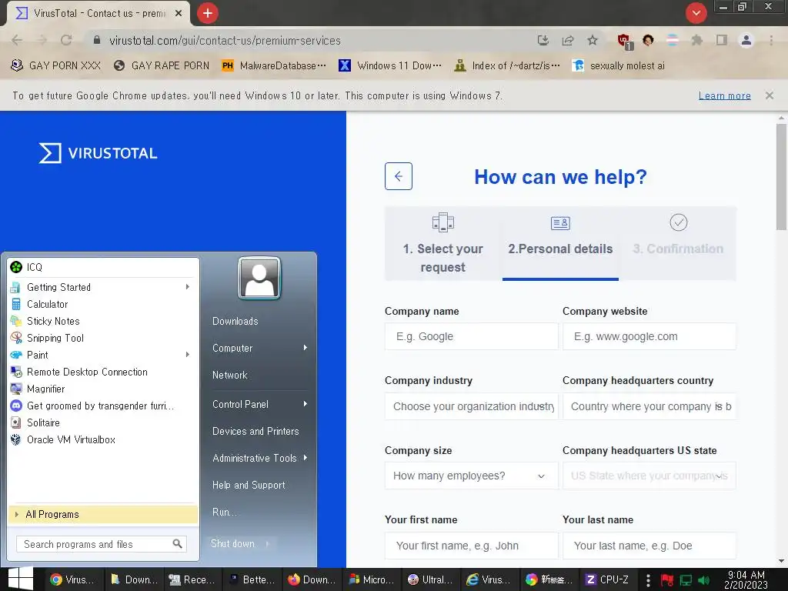Open the uBlock shield extension icon
The image size is (788, 591).
624,42
